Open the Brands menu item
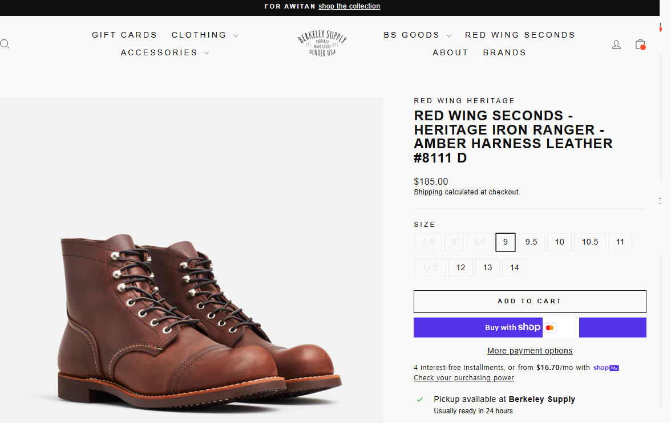 (x=504, y=52)
